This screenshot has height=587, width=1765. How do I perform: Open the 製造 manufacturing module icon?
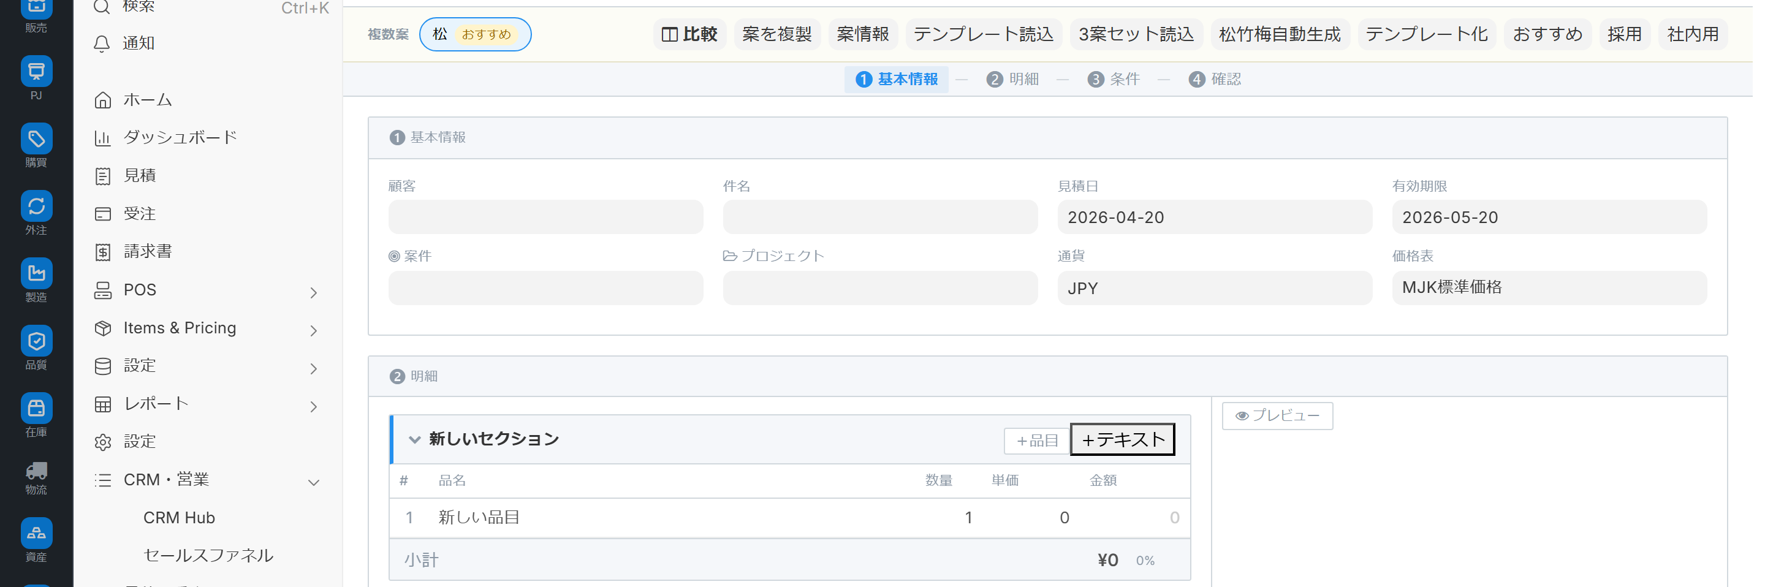(36, 273)
